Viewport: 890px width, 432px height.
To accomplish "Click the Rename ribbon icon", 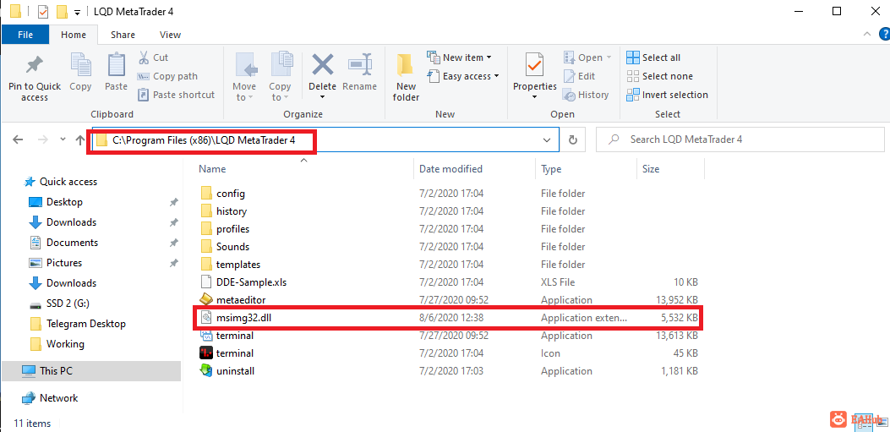I will click(359, 65).
